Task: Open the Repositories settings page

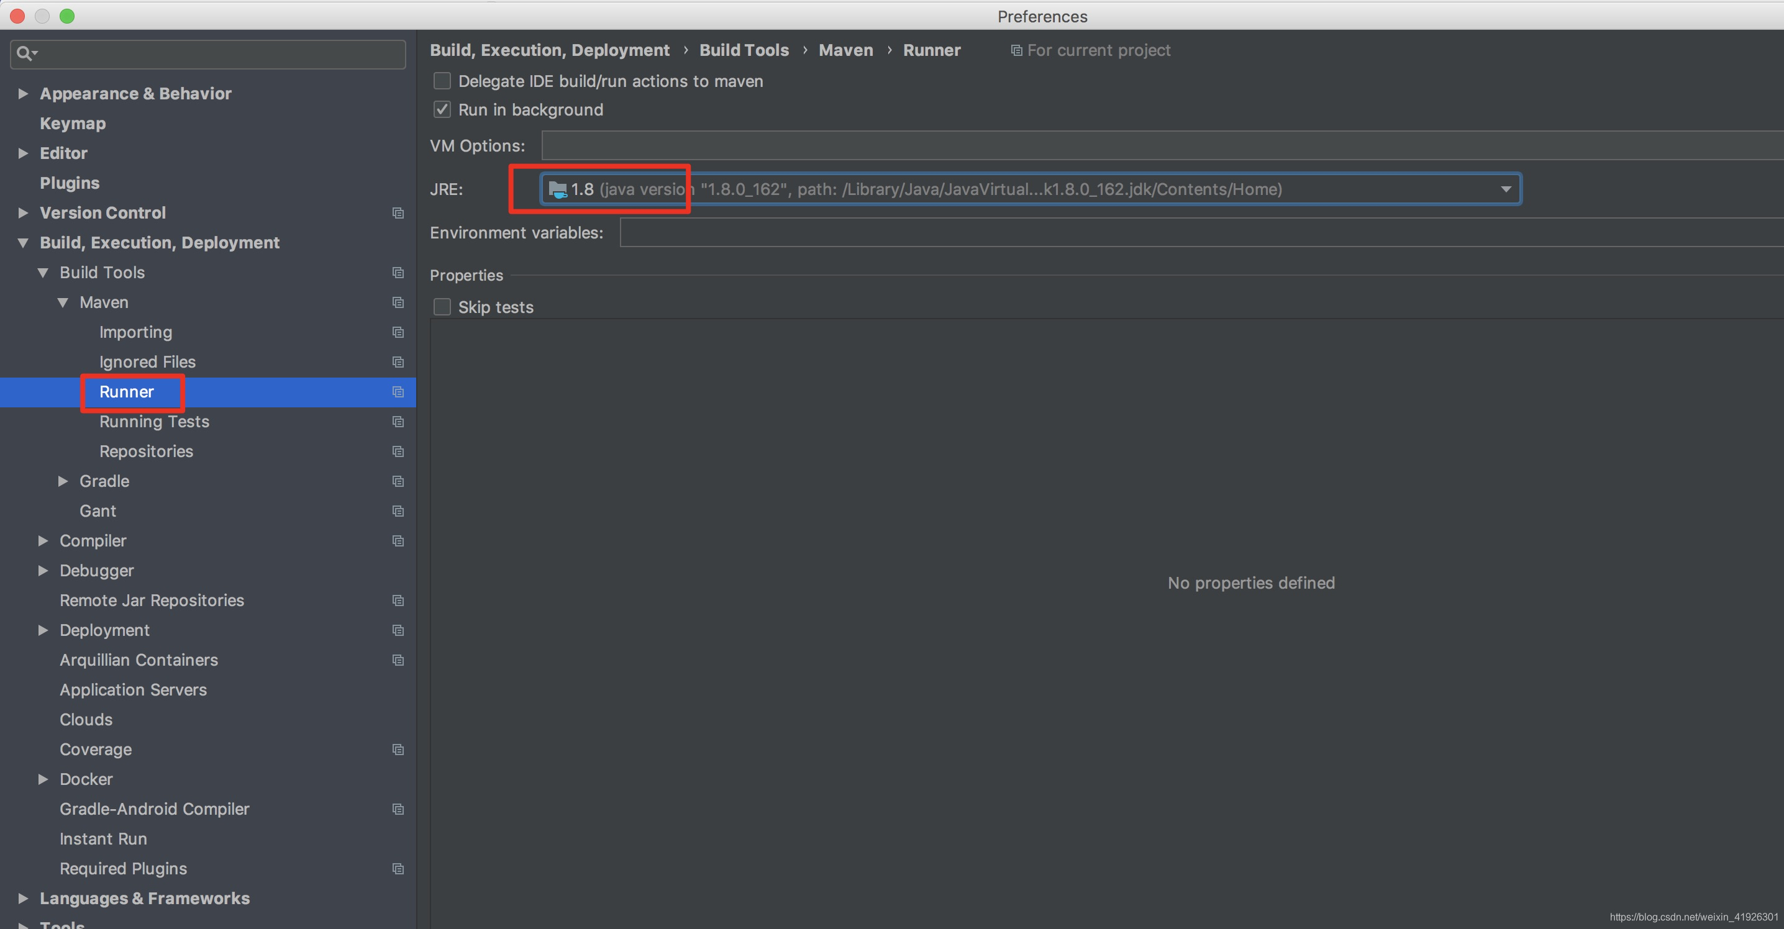Action: (x=146, y=451)
